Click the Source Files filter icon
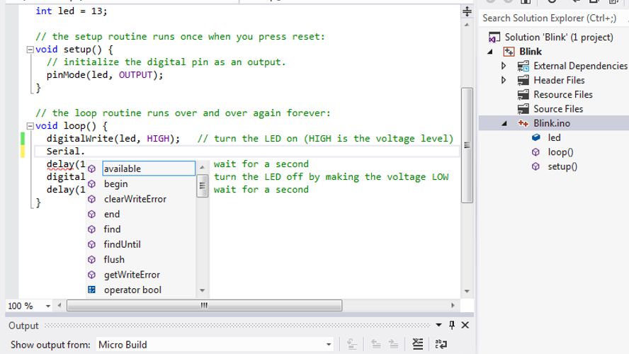The image size is (629, 354). click(523, 109)
